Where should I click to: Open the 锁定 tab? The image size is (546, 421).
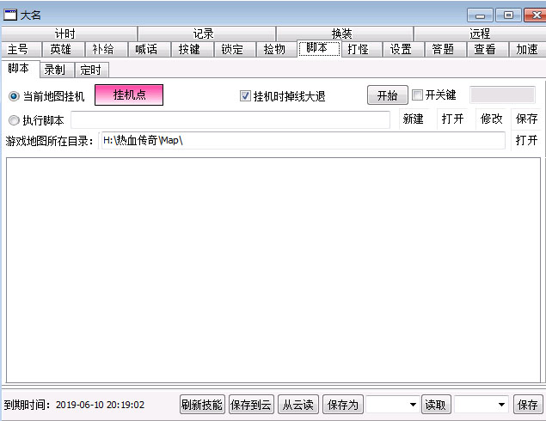pos(235,49)
